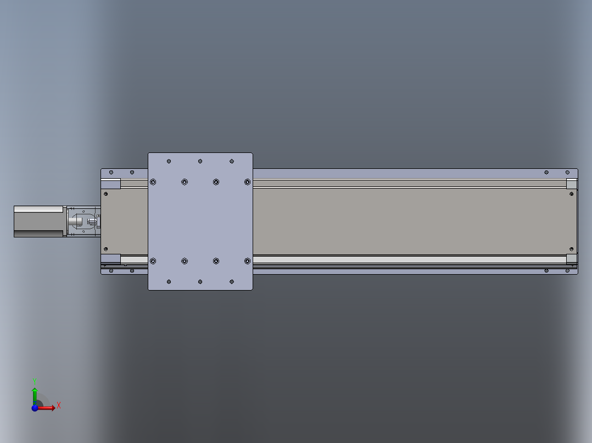The height and width of the screenshot is (443, 592).
Task: Select the upper left end block beside the carriage
Action: pos(110,184)
